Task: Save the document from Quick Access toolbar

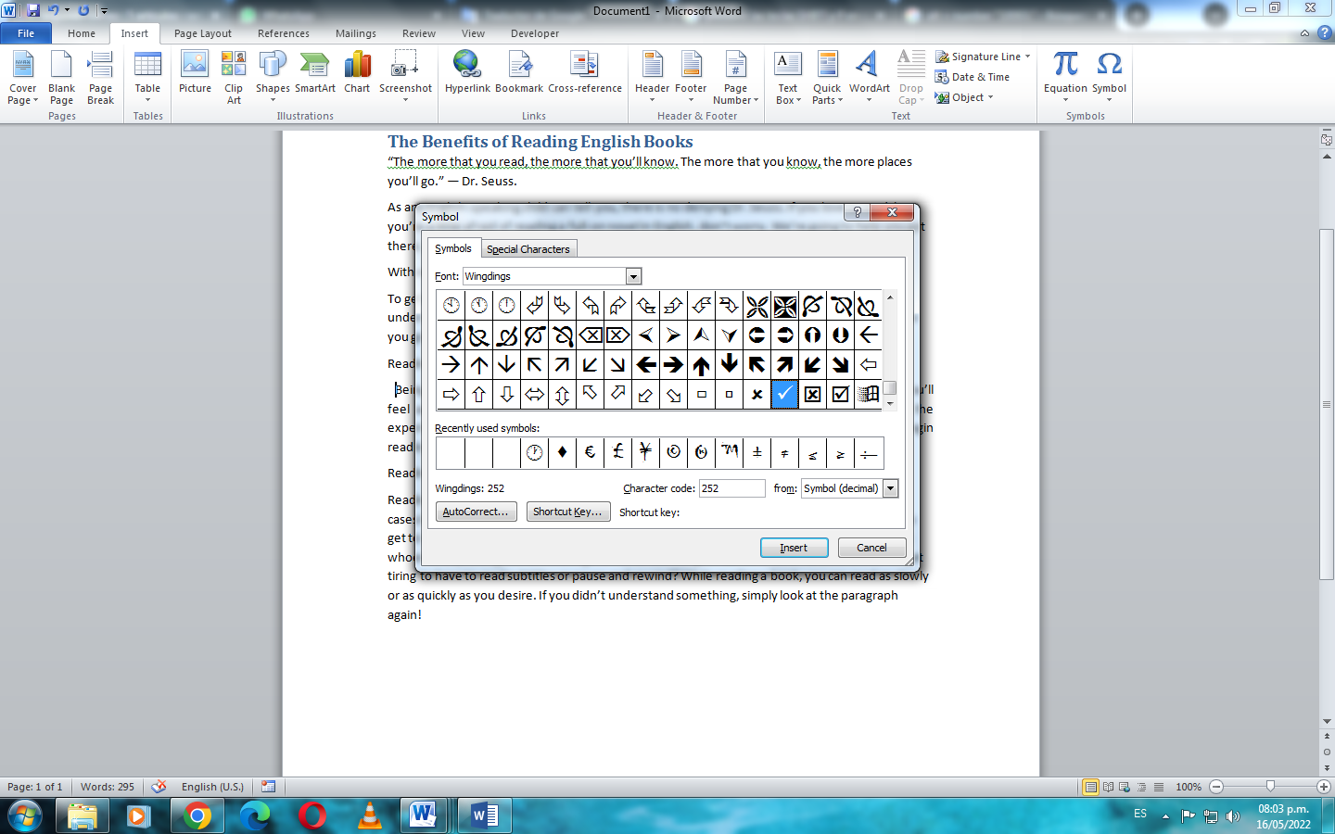Action: pyautogui.click(x=33, y=10)
